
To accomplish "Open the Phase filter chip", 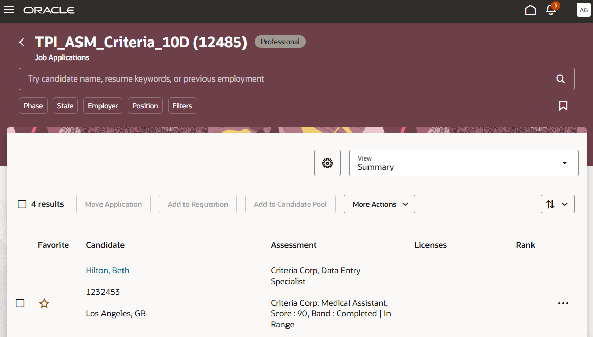I will coord(33,106).
